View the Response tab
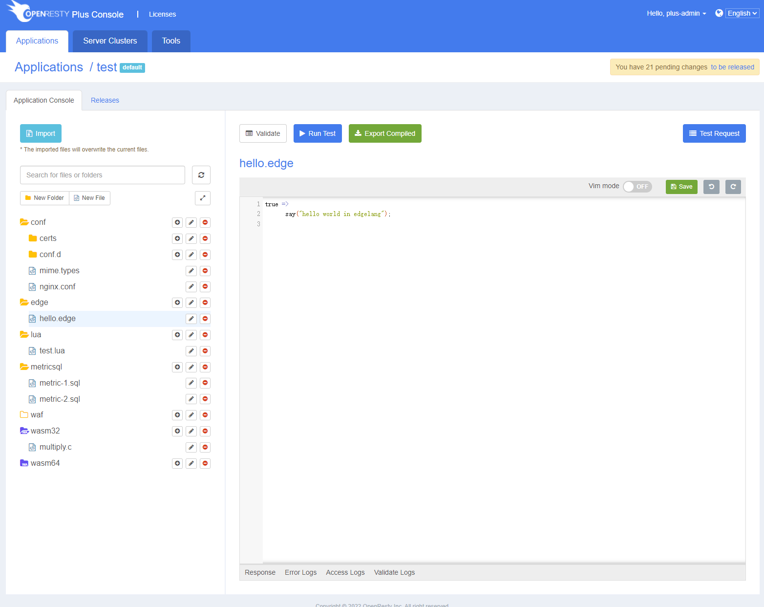Image resolution: width=764 pixels, height=607 pixels. pyautogui.click(x=260, y=572)
